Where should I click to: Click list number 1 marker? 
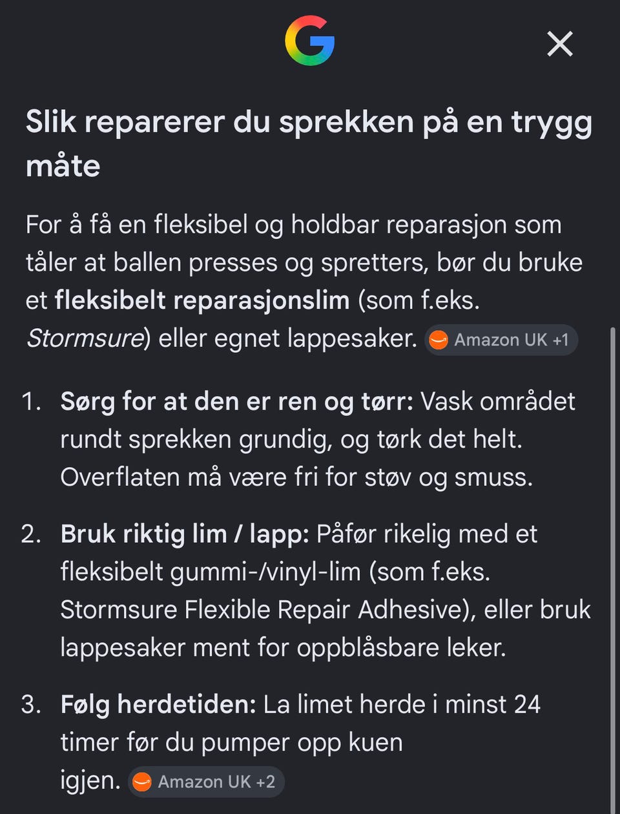tap(31, 402)
